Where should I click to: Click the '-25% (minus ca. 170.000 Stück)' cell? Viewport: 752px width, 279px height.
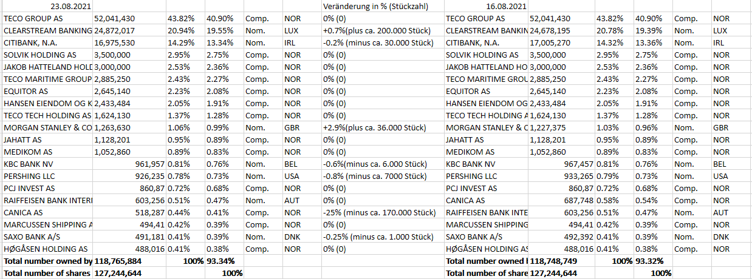pos(379,212)
